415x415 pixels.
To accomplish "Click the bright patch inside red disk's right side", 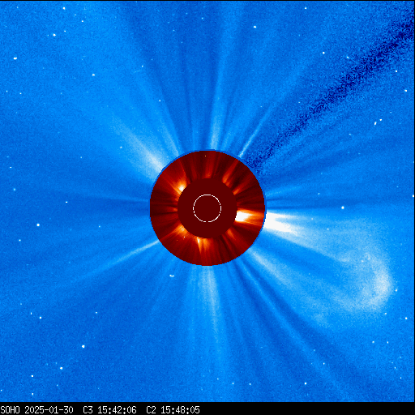I will pyautogui.click(x=246, y=216).
